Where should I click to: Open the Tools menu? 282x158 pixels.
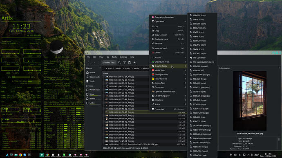[x=114, y=57]
